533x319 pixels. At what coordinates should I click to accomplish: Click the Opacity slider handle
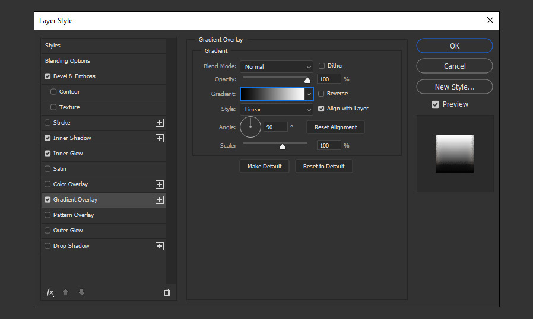click(307, 80)
